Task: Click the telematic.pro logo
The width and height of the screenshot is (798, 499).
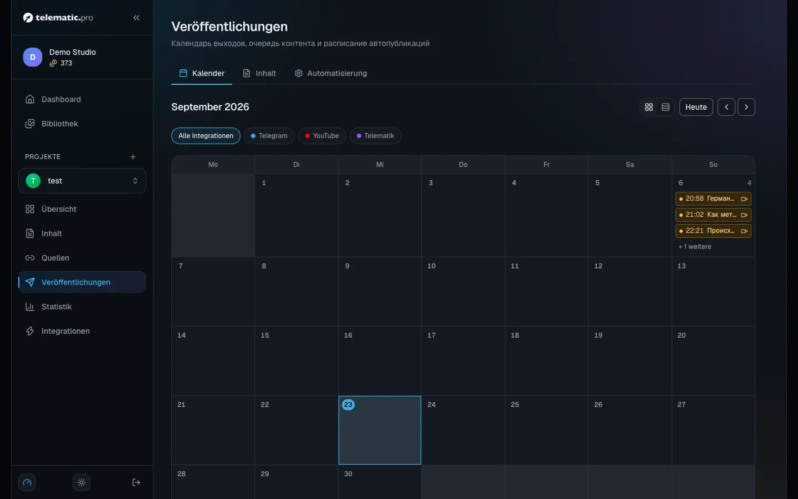Action: [58, 18]
